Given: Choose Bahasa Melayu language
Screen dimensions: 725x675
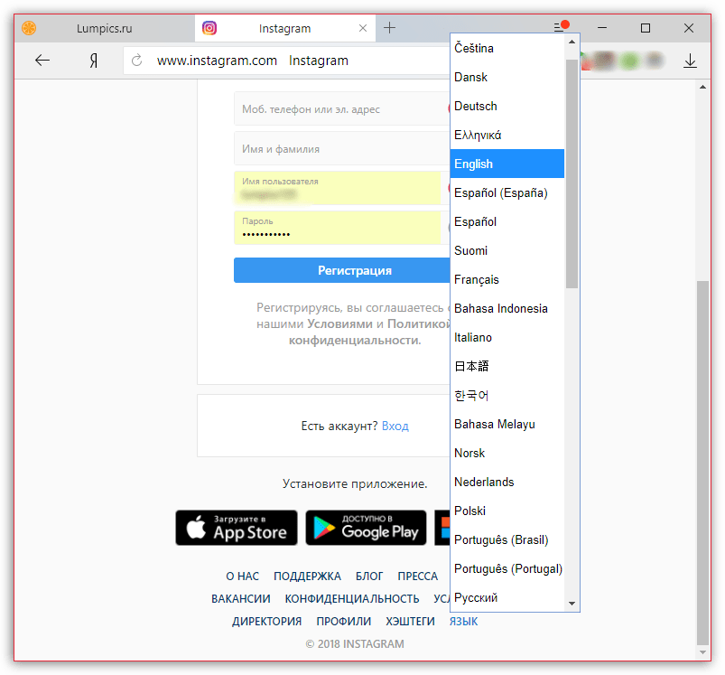Looking at the screenshot, I should pos(507,424).
